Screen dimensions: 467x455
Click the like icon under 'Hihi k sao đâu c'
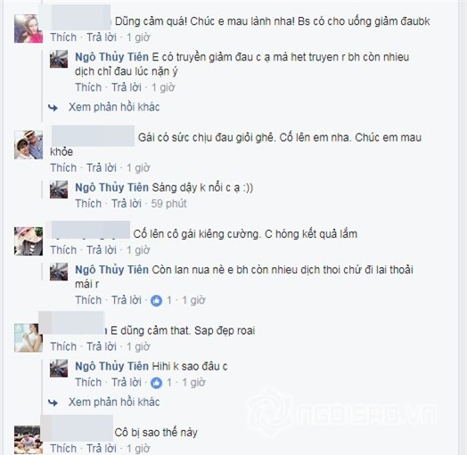click(x=156, y=383)
